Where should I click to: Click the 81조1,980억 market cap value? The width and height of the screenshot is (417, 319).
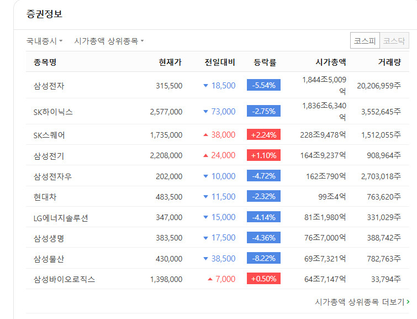point(325,217)
